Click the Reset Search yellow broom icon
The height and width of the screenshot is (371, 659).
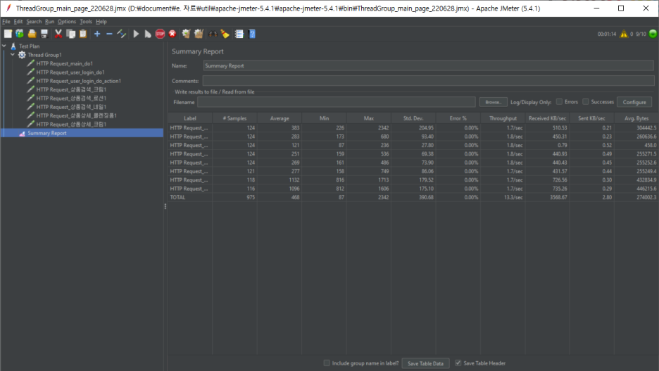225,34
